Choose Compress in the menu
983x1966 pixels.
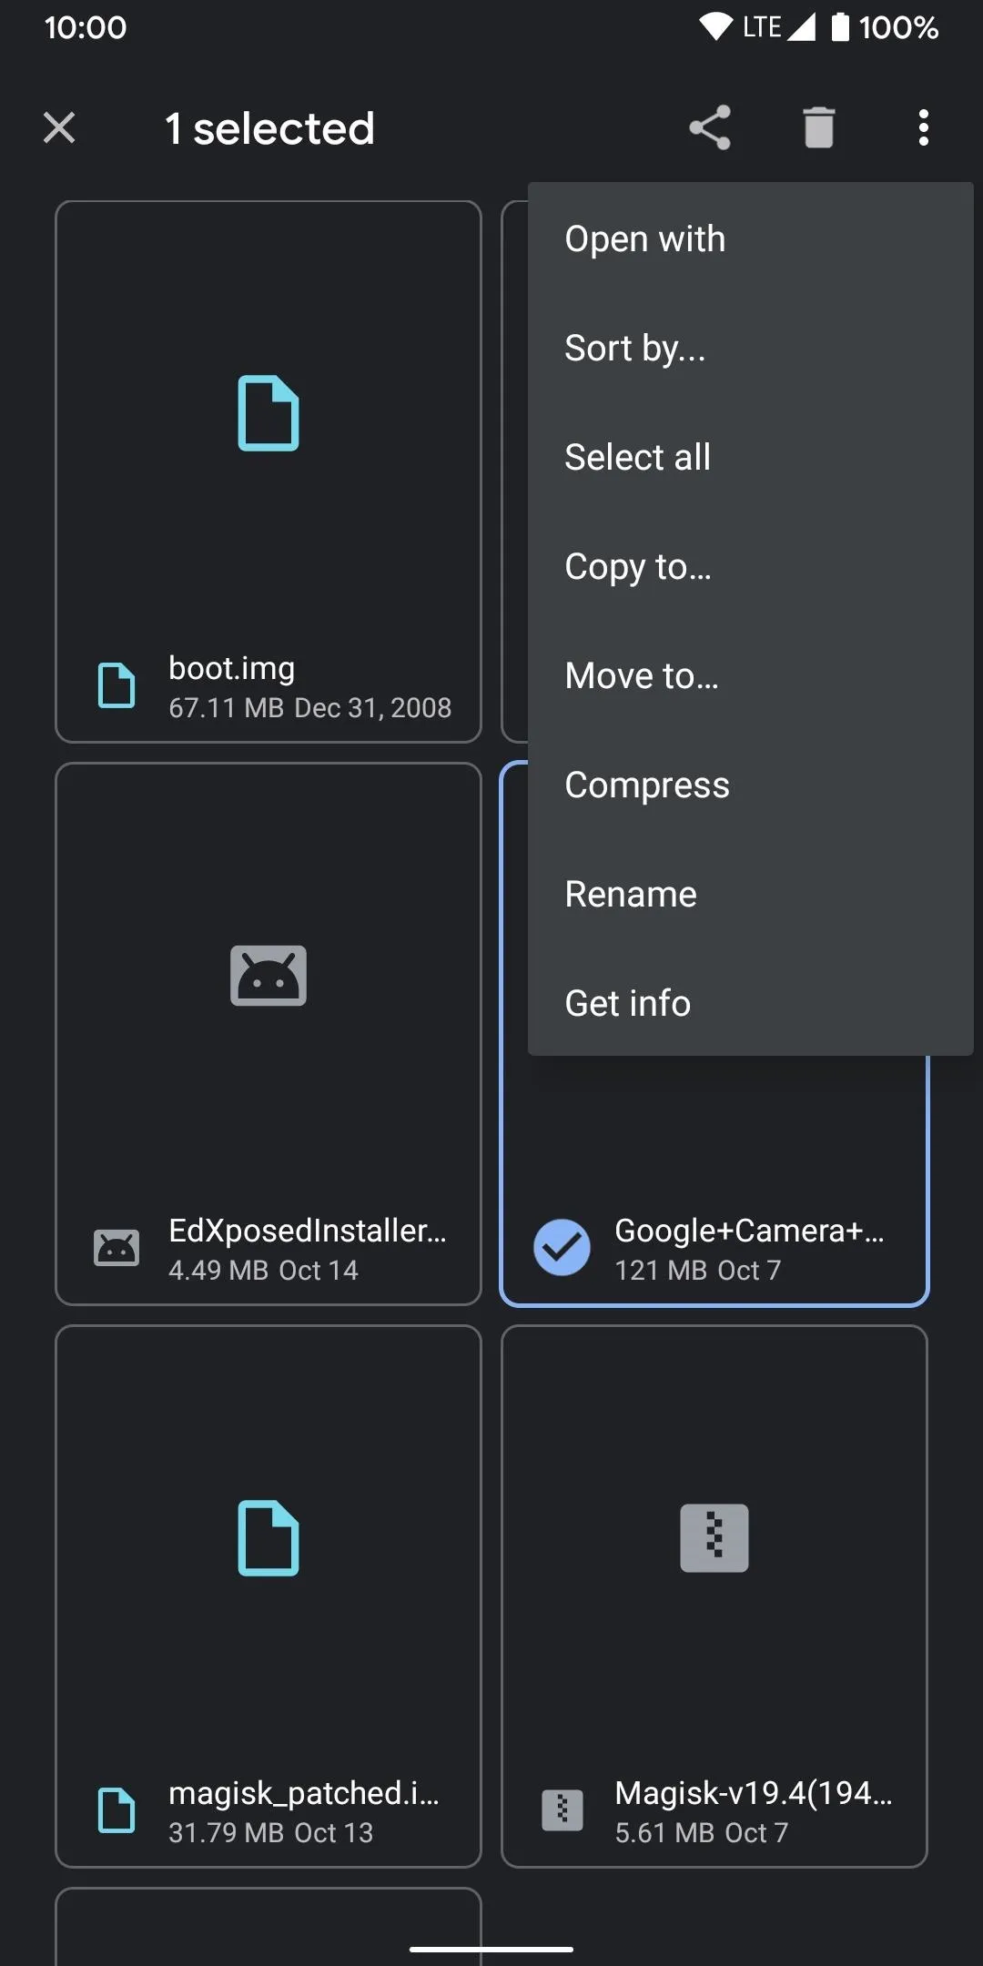pyautogui.click(x=751, y=785)
